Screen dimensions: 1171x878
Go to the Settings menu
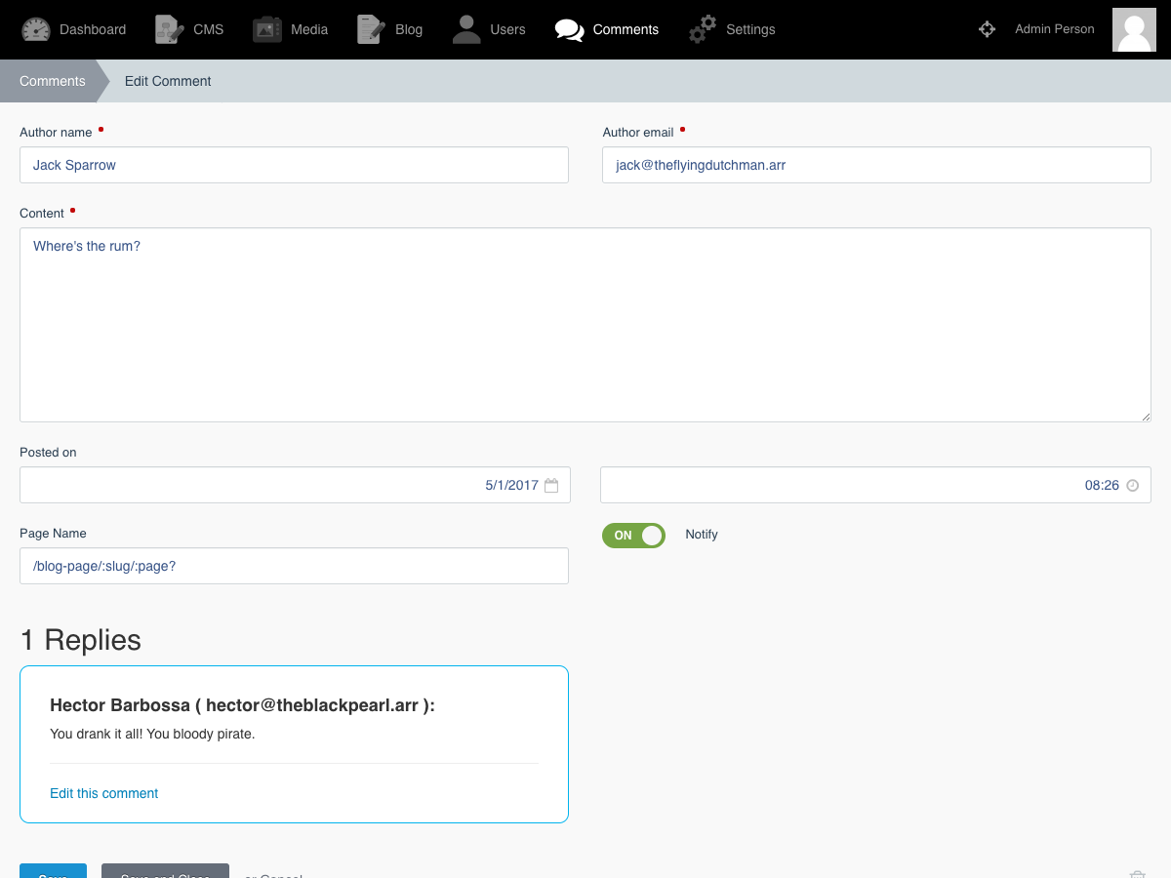click(x=732, y=29)
